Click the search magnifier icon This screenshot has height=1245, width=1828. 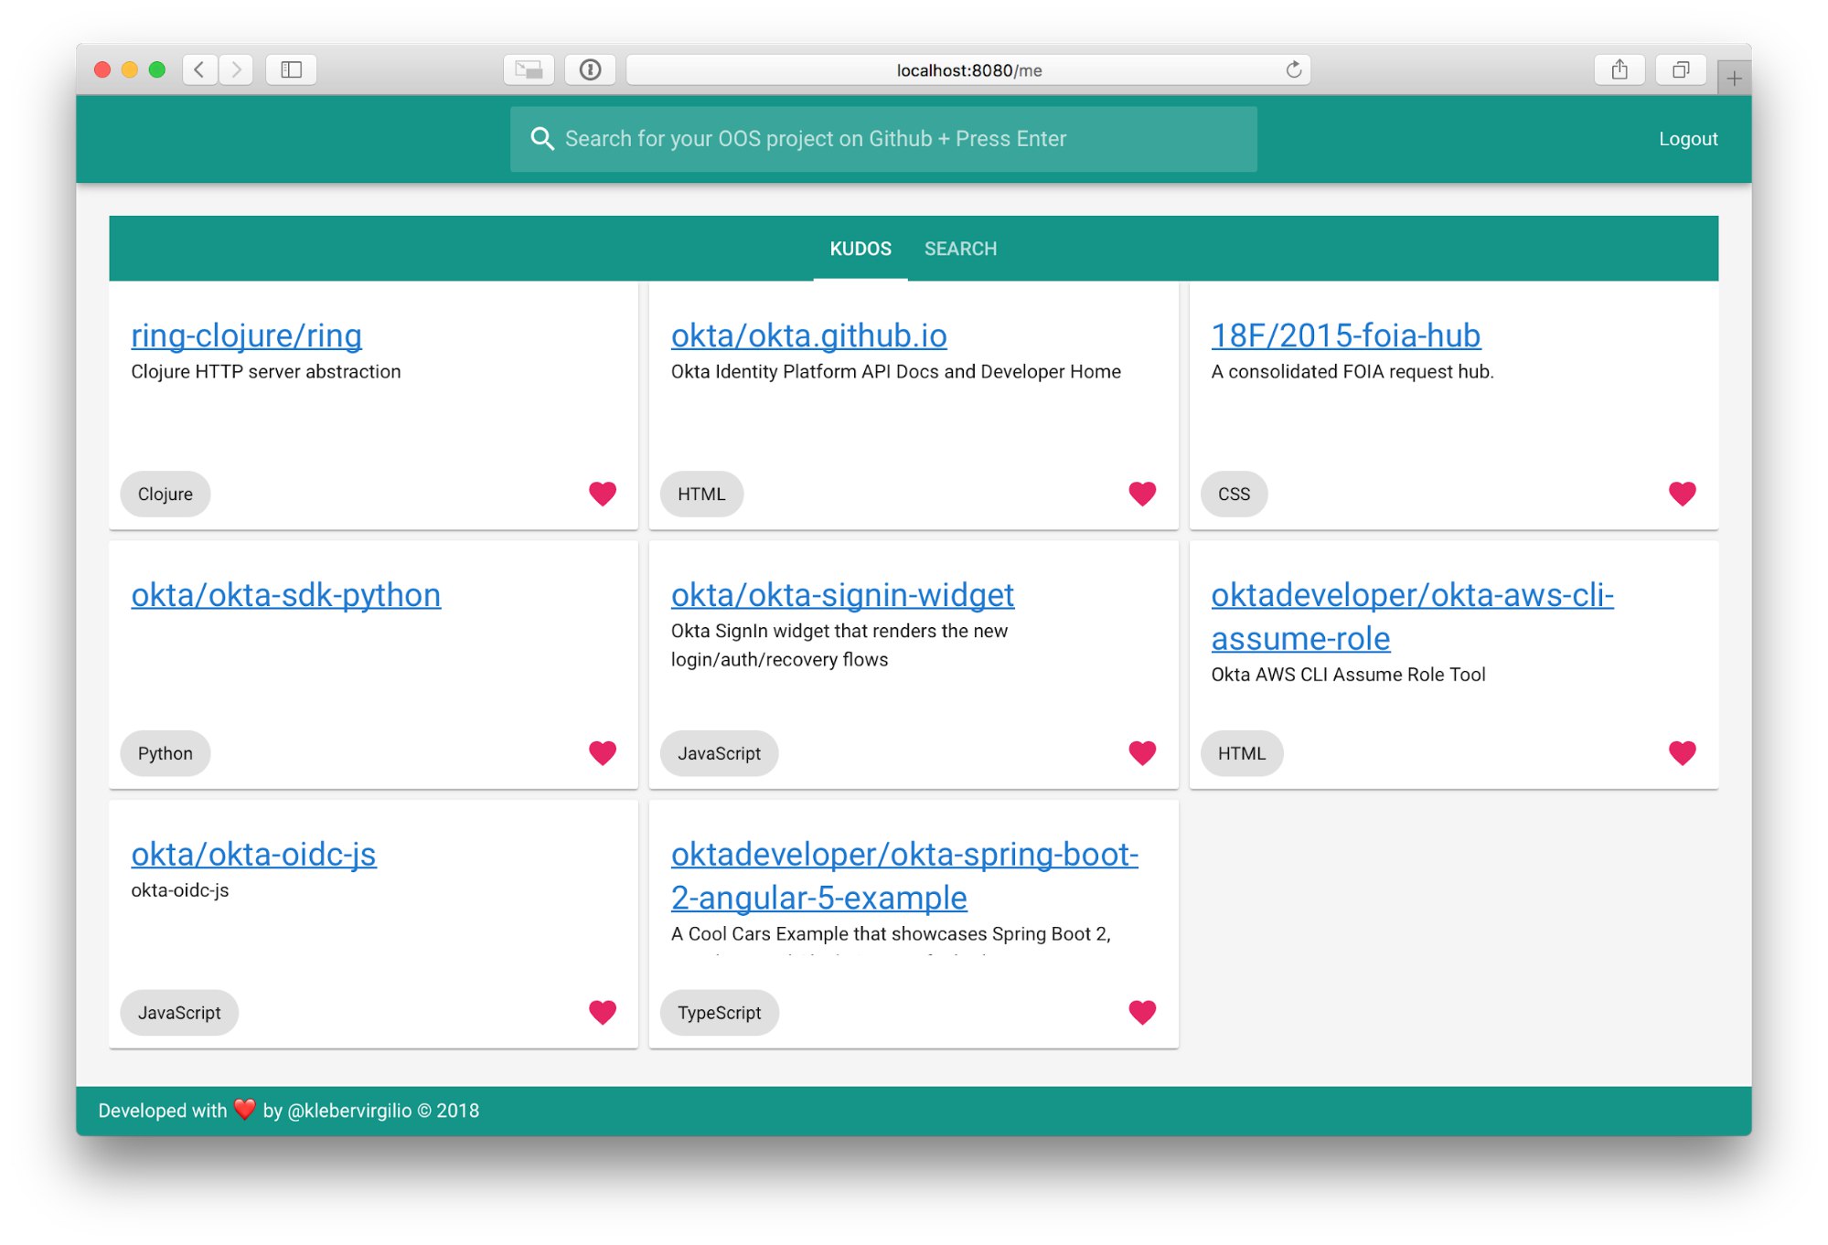[542, 139]
